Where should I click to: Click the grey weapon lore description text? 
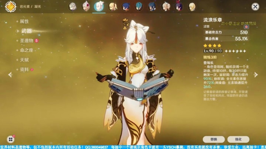tap(226, 96)
